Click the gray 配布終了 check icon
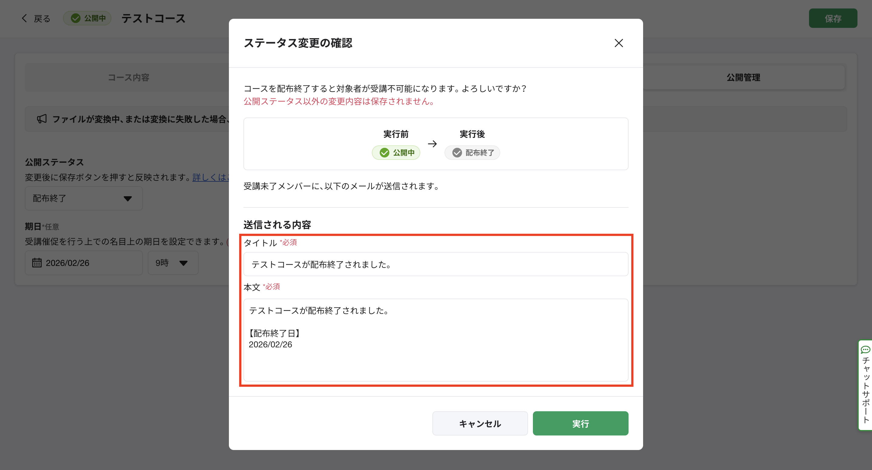Screen dimensions: 872x470 457,153
